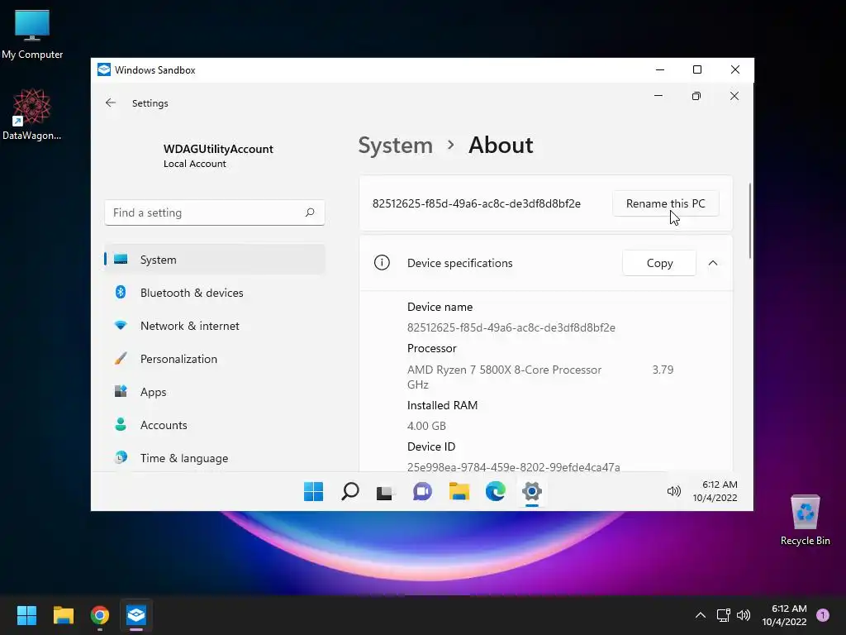The height and width of the screenshot is (635, 846).
Task: Click PC name text beside Rename button
Action: tap(477, 203)
